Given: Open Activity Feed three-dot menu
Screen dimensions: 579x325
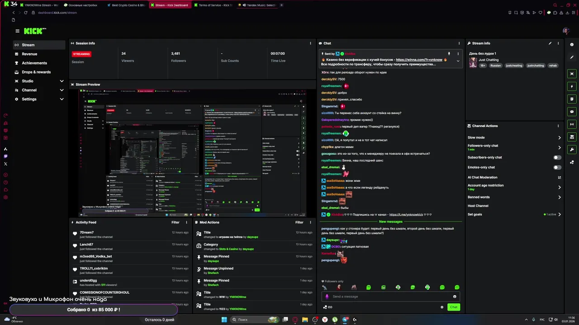Looking at the screenshot, I should point(186,223).
